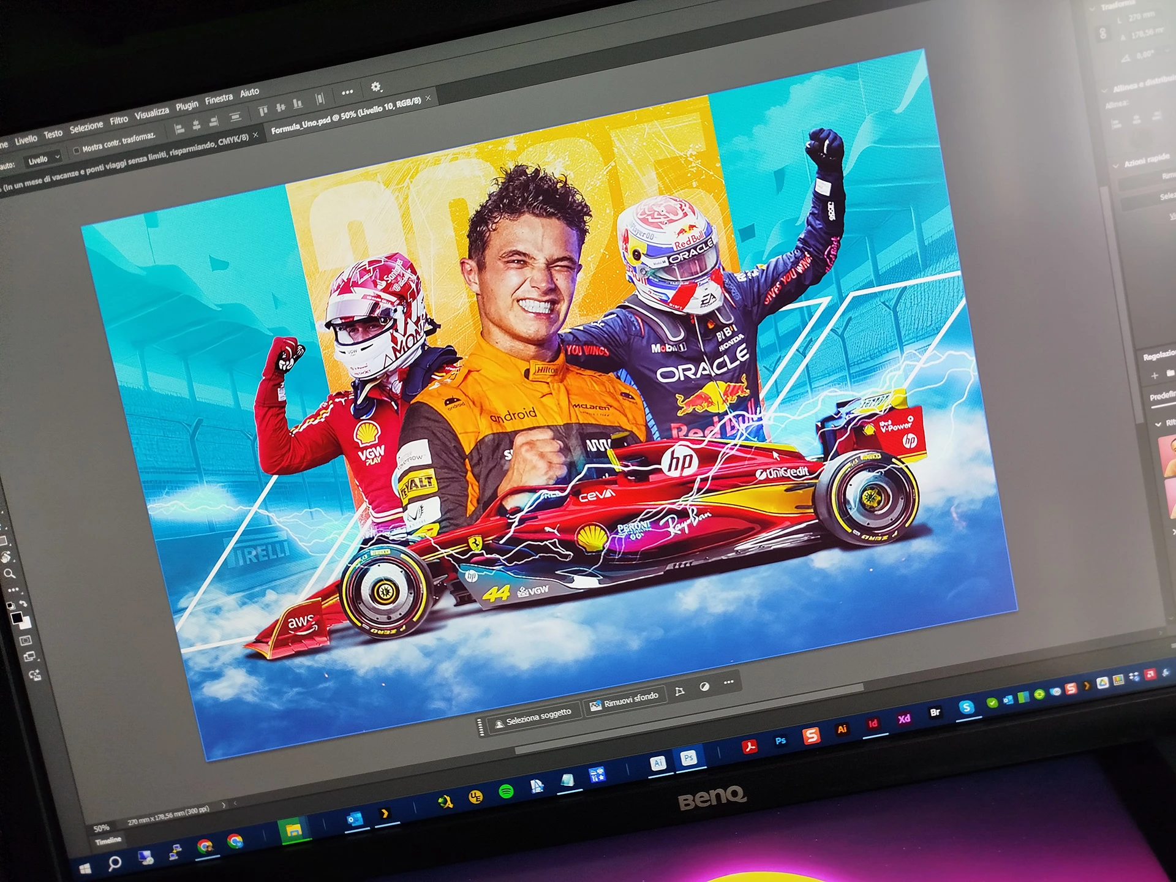Viewport: 1176px width, 882px height.
Task: Open the Finestra menu
Action: point(219,99)
